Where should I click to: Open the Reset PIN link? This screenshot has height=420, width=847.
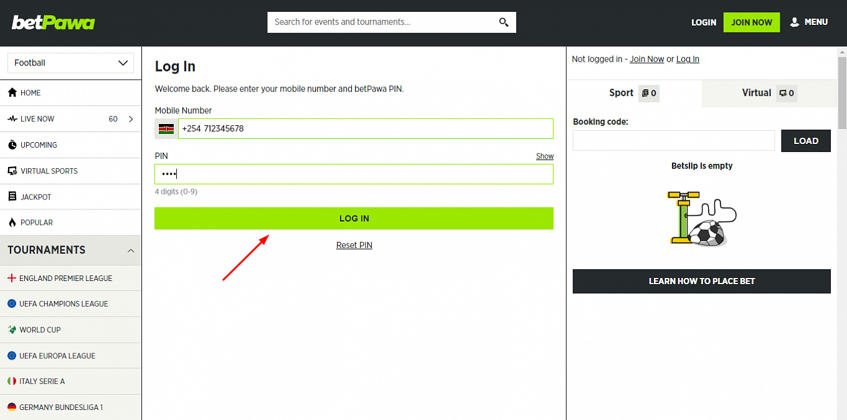354,244
